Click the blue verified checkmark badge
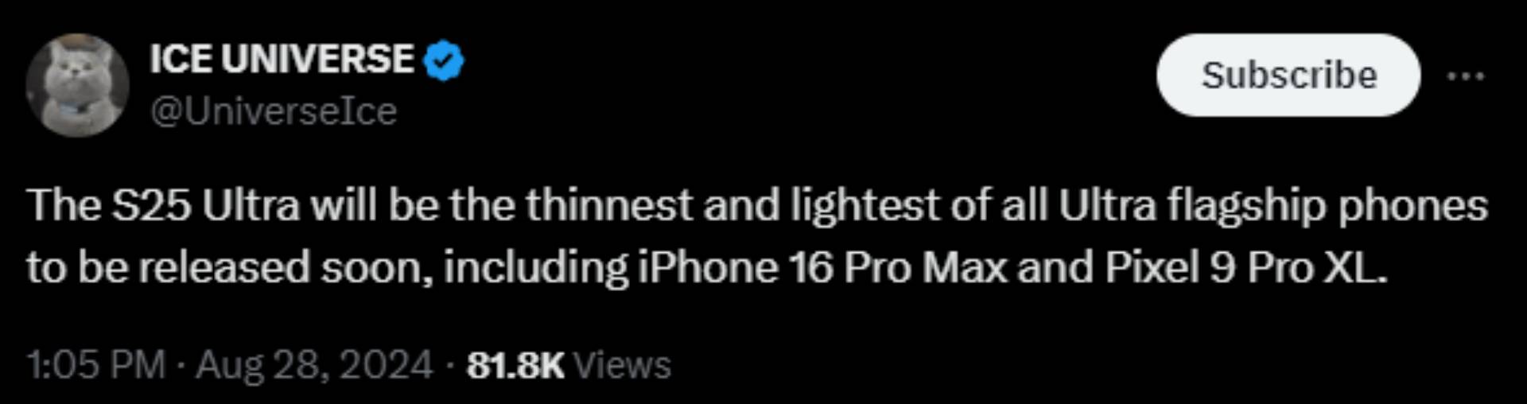1527x404 pixels. 444,60
